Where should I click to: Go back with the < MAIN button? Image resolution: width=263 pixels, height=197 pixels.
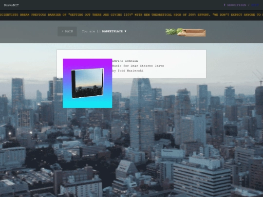coord(67,32)
